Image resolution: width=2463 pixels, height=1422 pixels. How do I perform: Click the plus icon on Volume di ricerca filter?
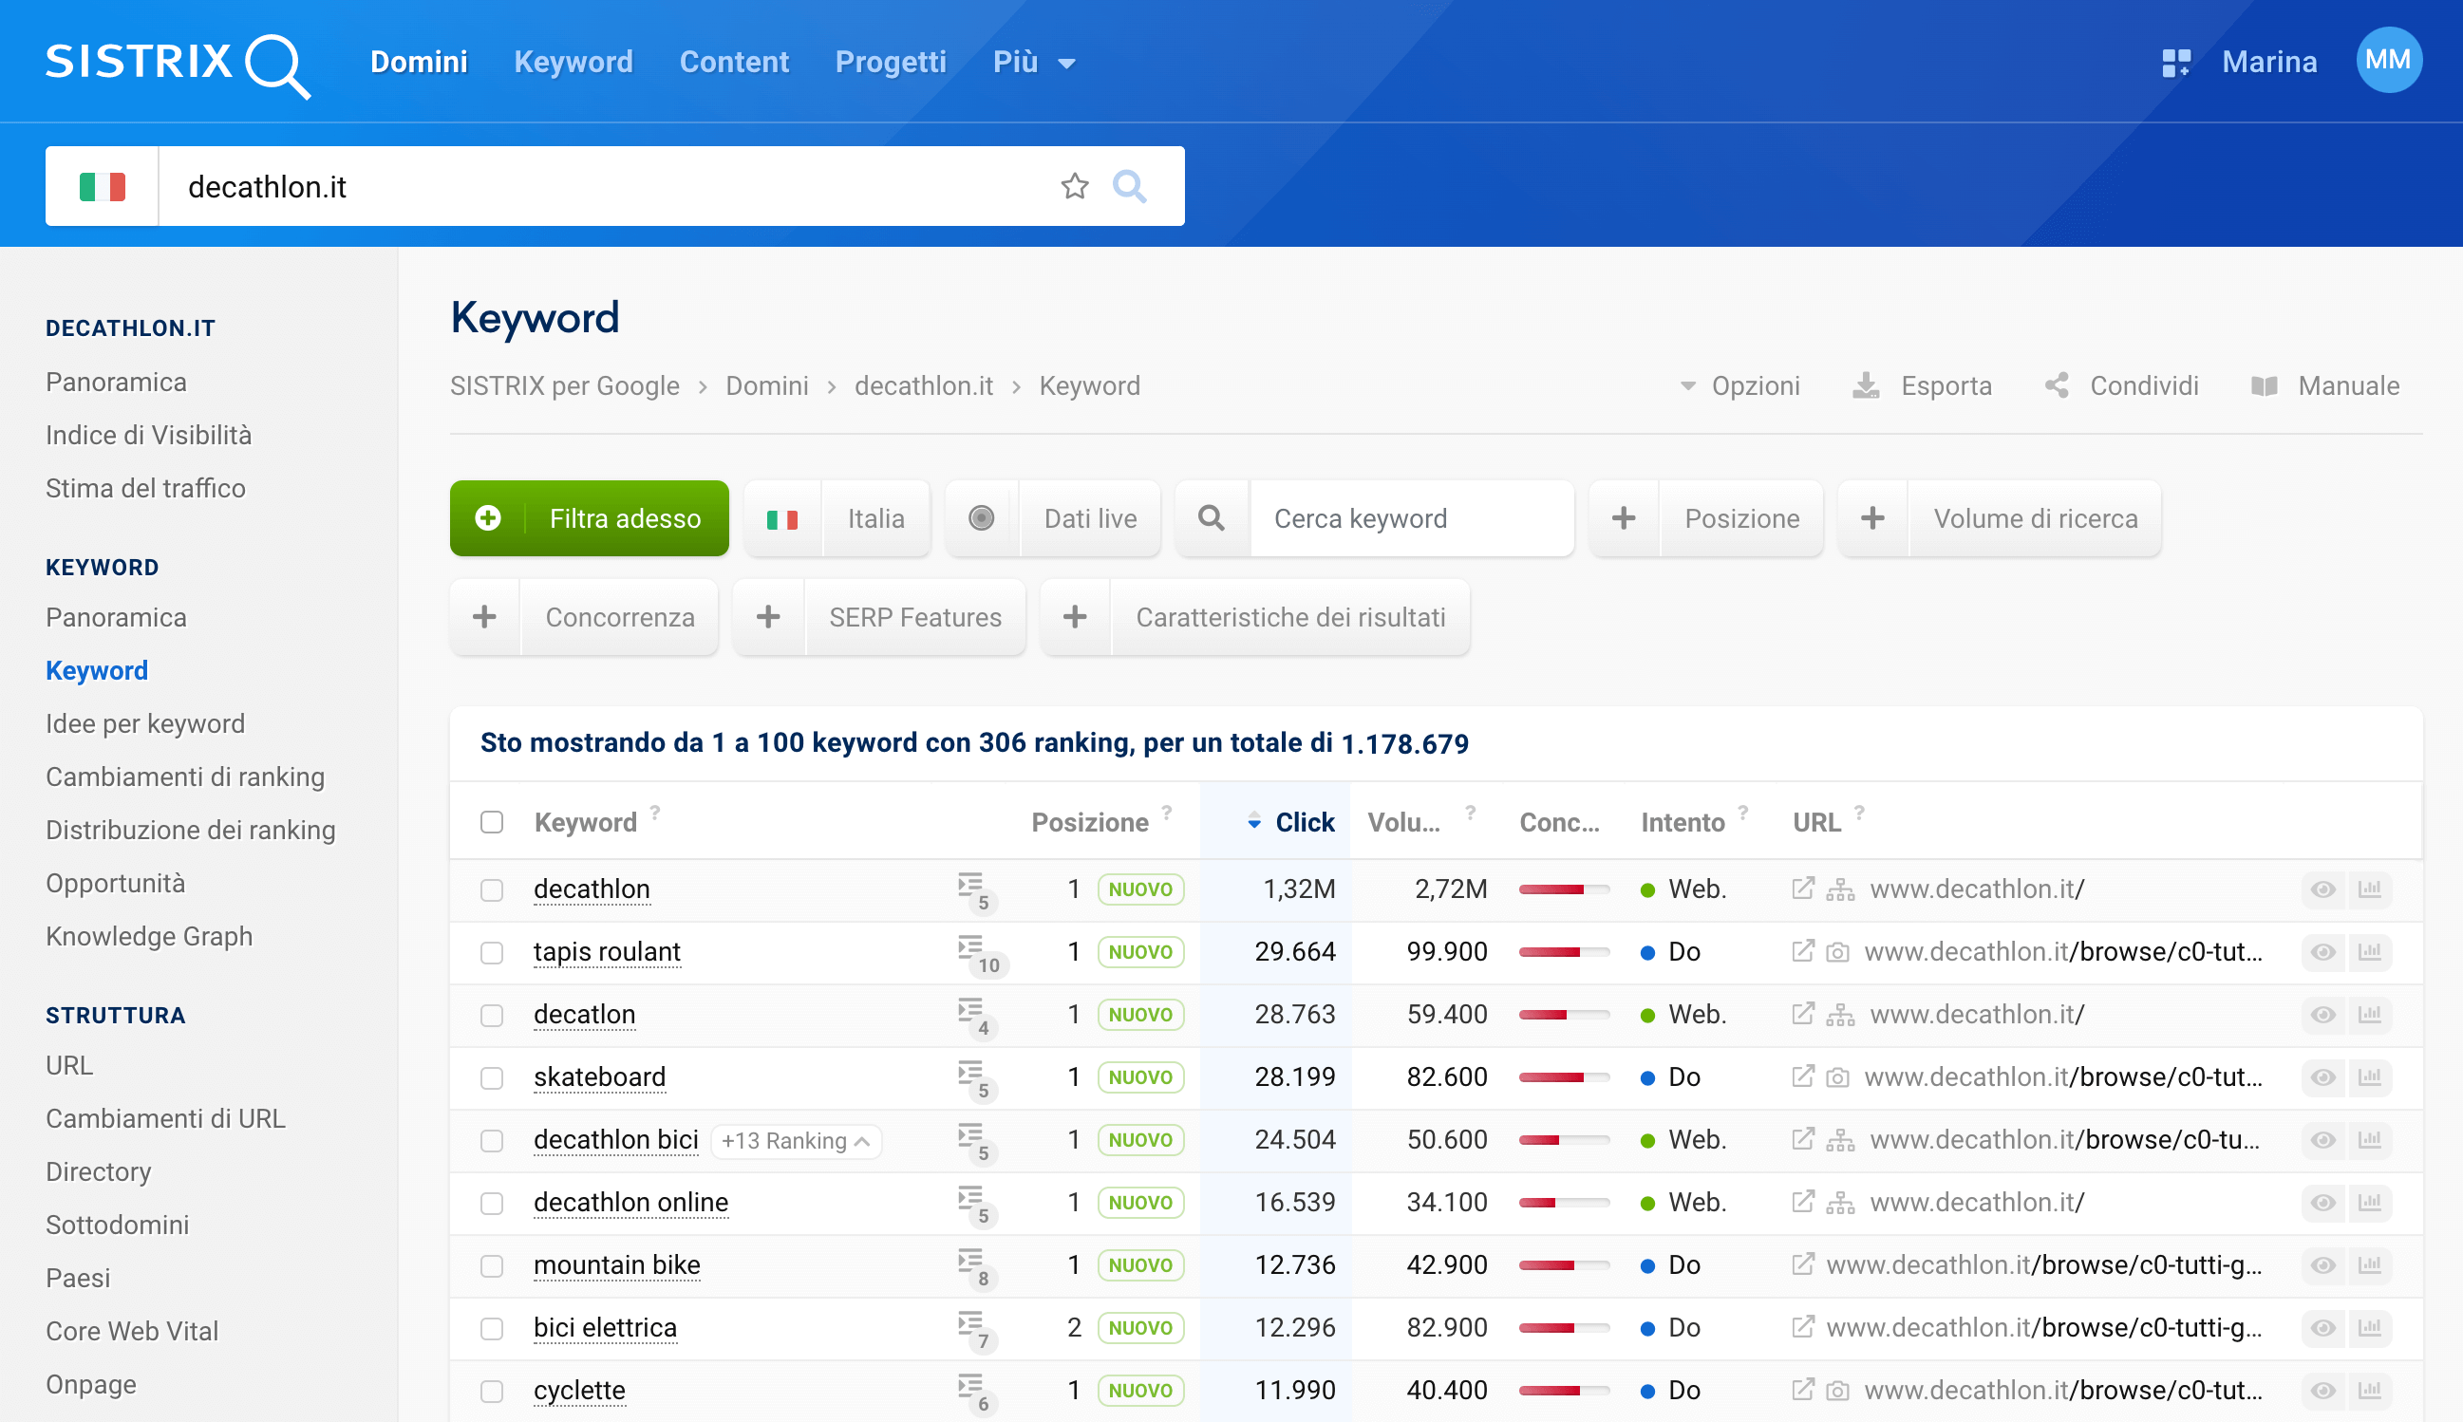coord(1872,517)
